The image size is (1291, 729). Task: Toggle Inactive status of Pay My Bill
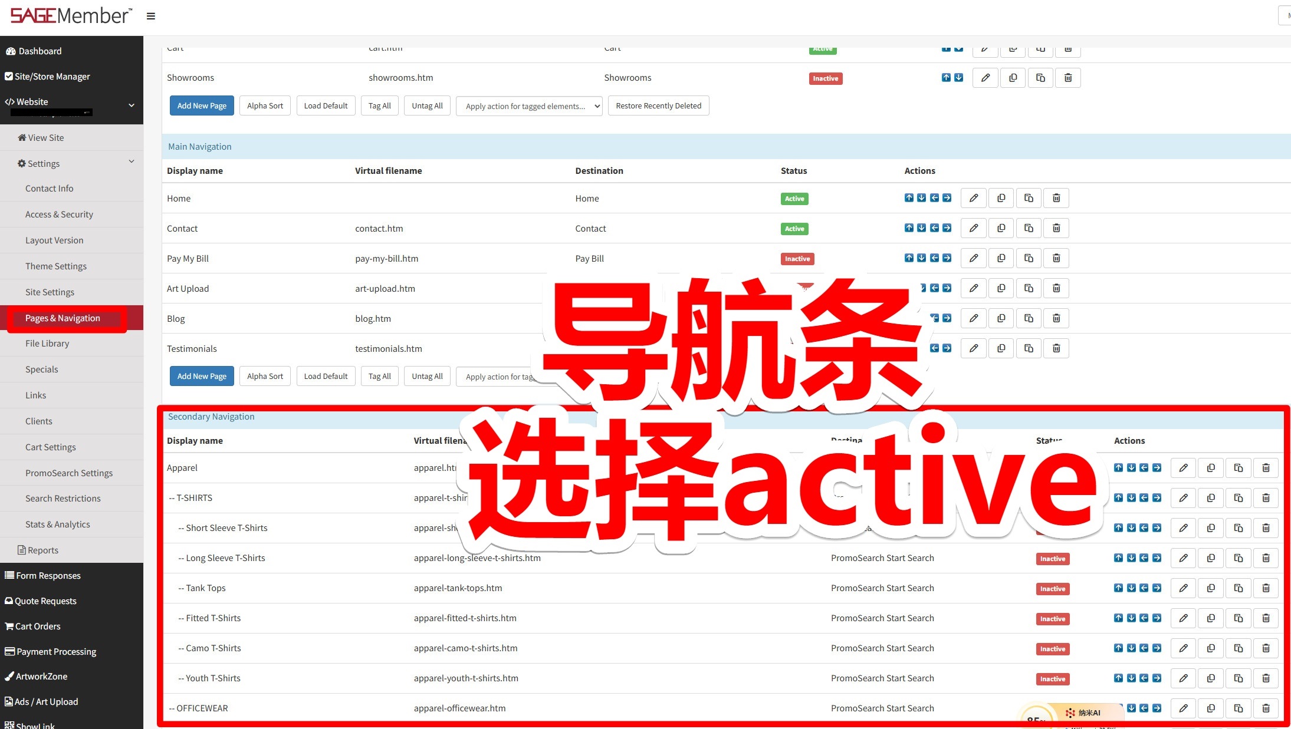(x=797, y=259)
